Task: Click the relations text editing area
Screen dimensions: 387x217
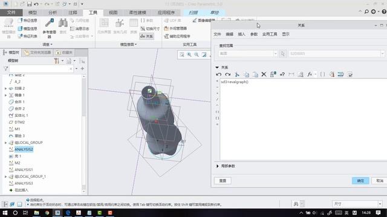Action: tap(304, 119)
